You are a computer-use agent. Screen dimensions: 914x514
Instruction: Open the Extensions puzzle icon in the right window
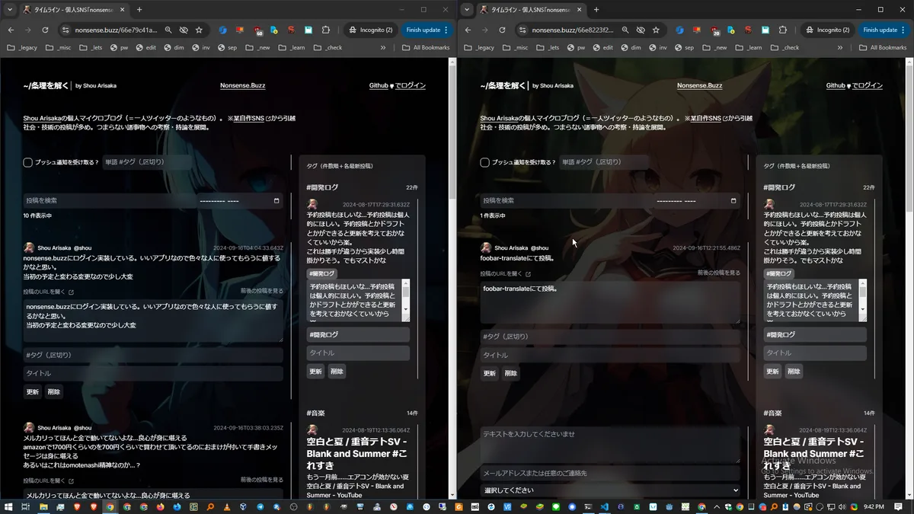[x=782, y=30]
